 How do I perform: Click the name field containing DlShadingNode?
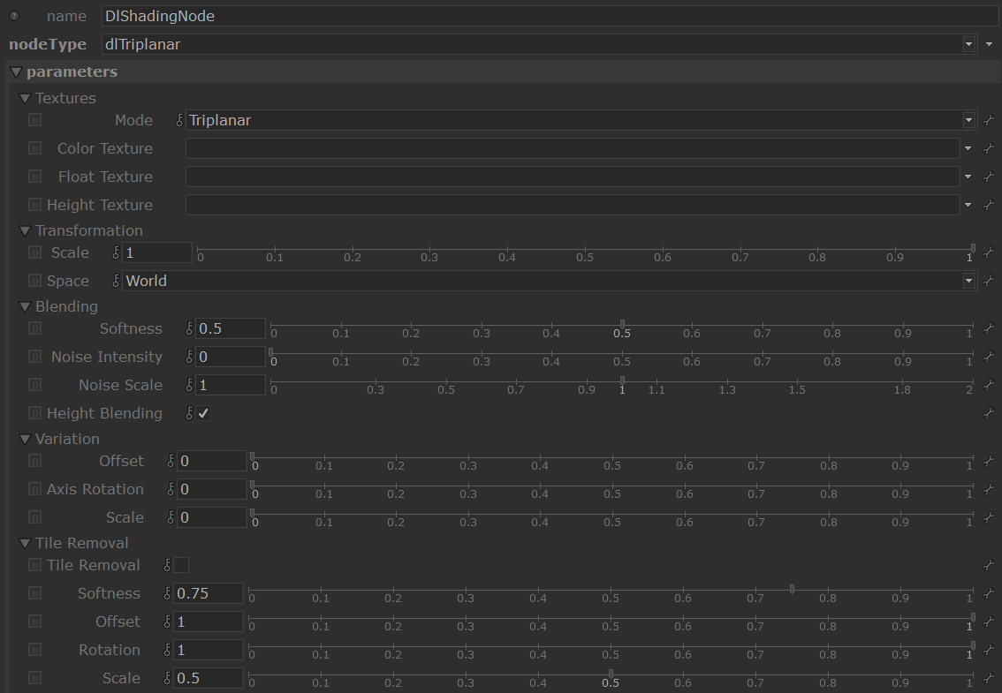(x=548, y=16)
